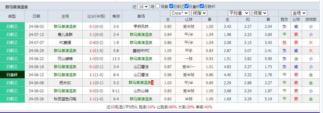
Task: Open home team 鹿儿岛联
Action: [x=65, y=35]
